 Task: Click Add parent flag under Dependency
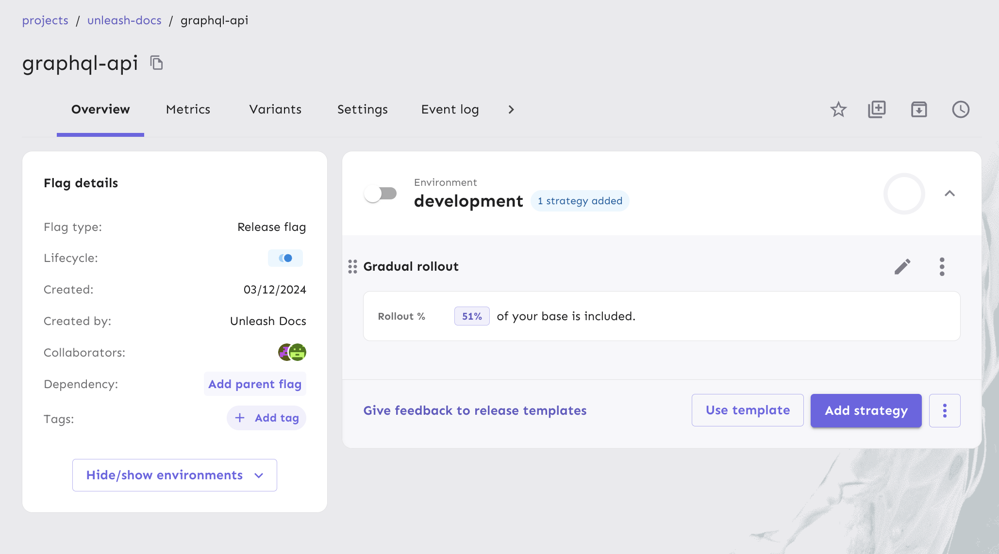[x=254, y=384]
